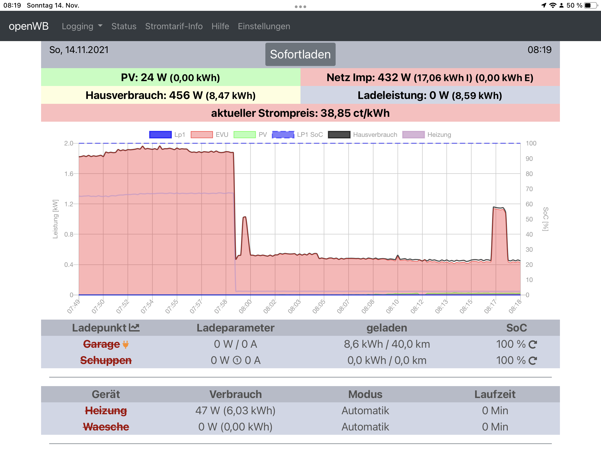Screen dimensions: 601x451
Task: Click the orange plug icon beside Garage
Action: point(125,344)
